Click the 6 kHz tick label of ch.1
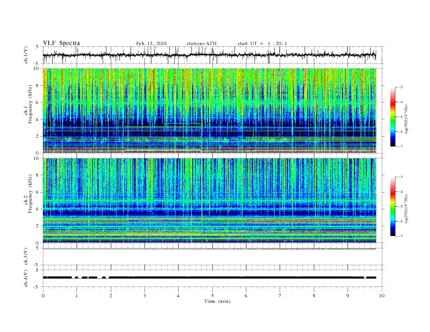The width and height of the screenshot is (430, 332). pos(37,103)
